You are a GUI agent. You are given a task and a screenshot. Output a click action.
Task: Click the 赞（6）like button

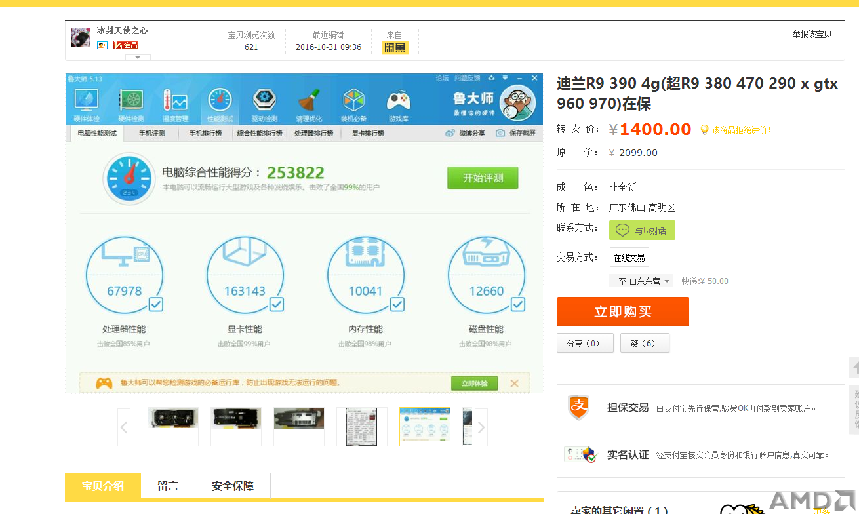pyautogui.click(x=645, y=343)
